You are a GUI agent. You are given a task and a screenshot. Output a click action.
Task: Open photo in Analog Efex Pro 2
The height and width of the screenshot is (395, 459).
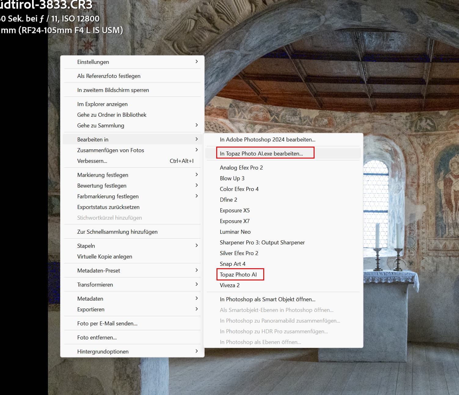click(241, 168)
